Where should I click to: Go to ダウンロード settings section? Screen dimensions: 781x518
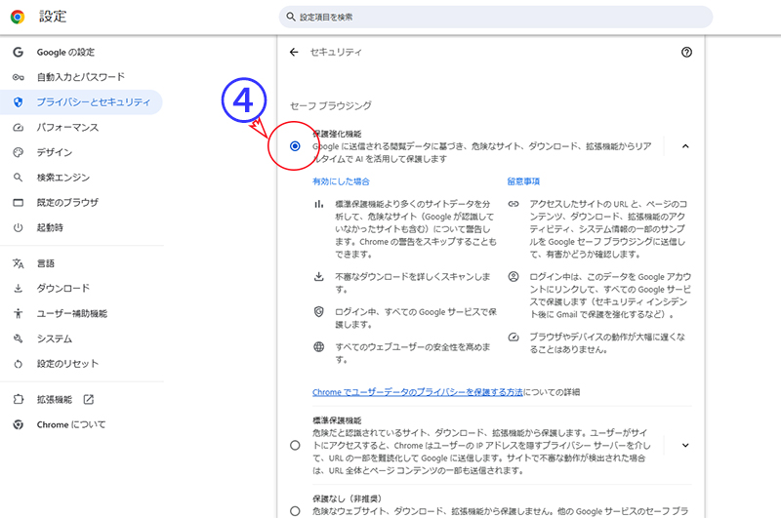[x=63, y=288]
